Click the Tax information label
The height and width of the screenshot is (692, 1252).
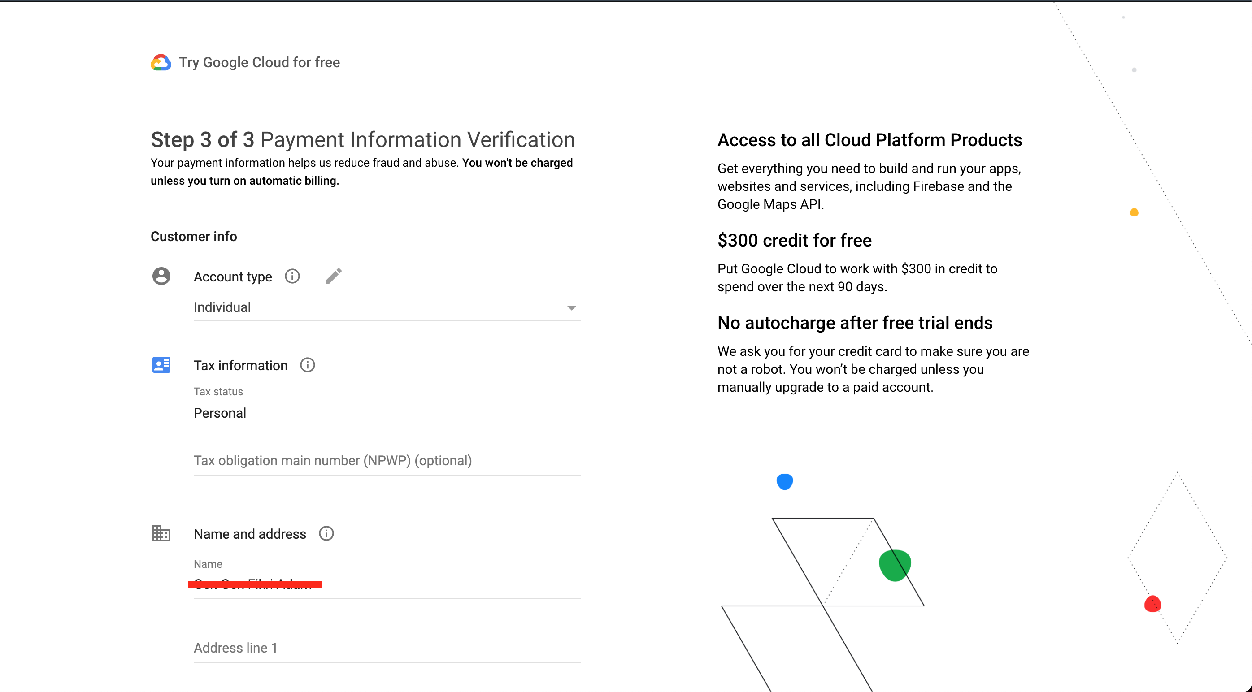[x=240, y=365]
